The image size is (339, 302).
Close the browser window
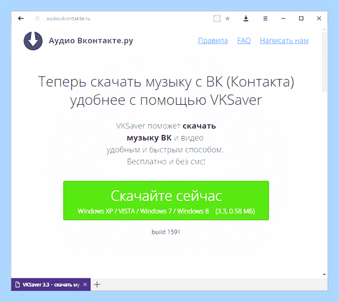coord(319,19)
